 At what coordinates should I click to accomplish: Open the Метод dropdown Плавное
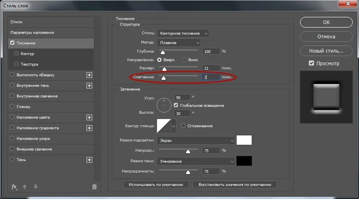point(179,43)
